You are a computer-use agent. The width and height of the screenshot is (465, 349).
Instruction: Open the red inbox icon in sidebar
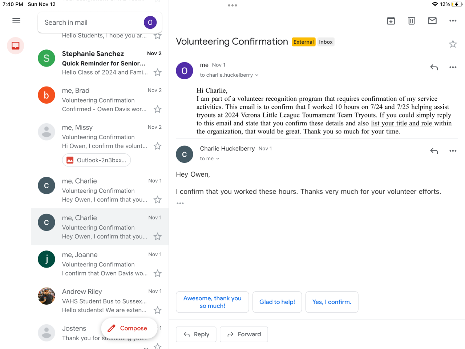(x=16, y=46)
